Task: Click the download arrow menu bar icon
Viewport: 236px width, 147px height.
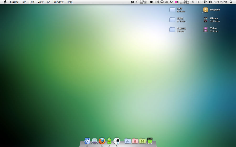Action: pos(137,2)
